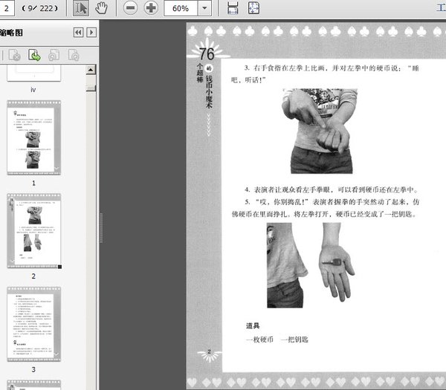Choose the fit width page view icon
The width and height of the screenshot is (446, 390).
point(233,8)
